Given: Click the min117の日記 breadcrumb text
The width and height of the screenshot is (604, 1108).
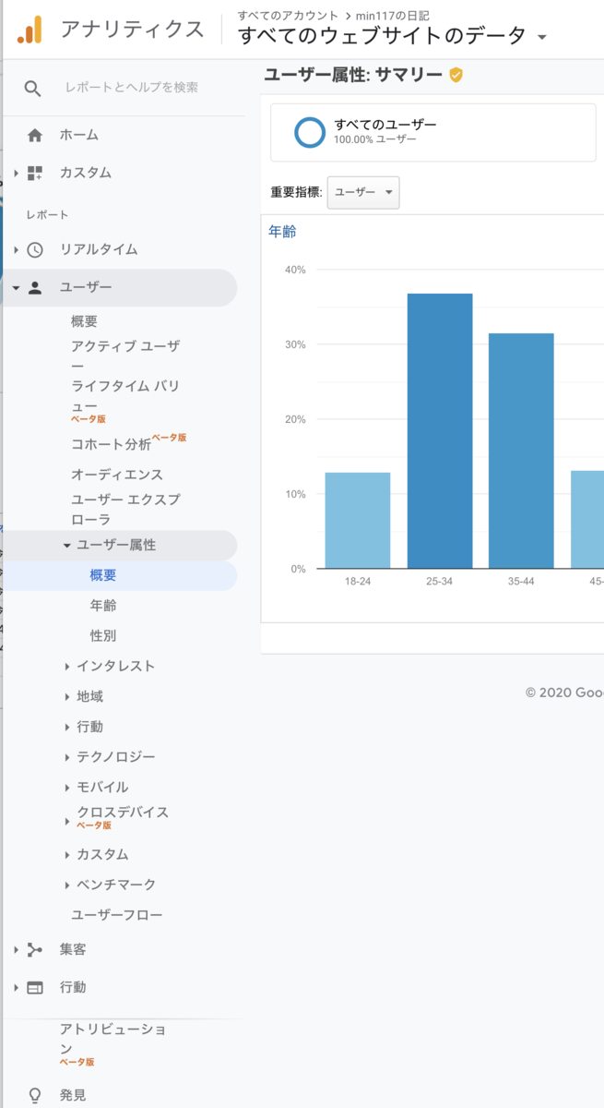Looking at the screenshot, I should click(392, 16).
